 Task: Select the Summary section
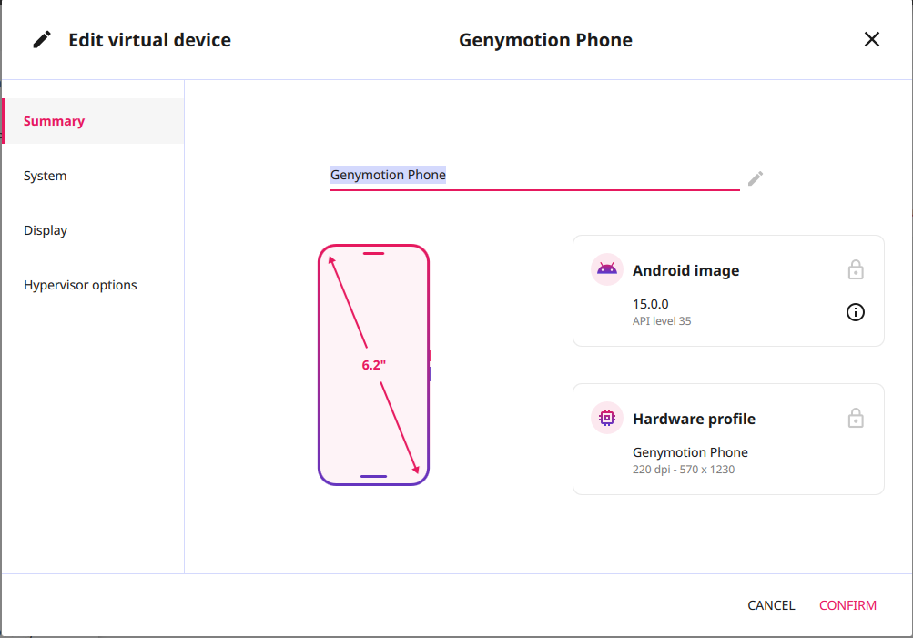(54, 120)
